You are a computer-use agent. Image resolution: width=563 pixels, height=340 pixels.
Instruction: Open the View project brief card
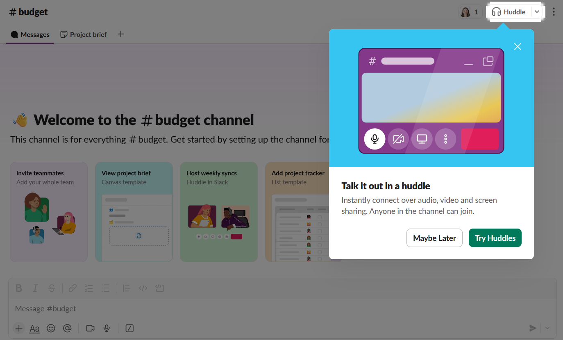click(134, 212)
